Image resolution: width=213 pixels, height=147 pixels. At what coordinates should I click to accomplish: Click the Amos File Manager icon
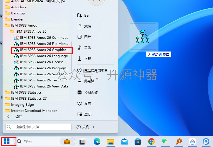coord(16,44)
